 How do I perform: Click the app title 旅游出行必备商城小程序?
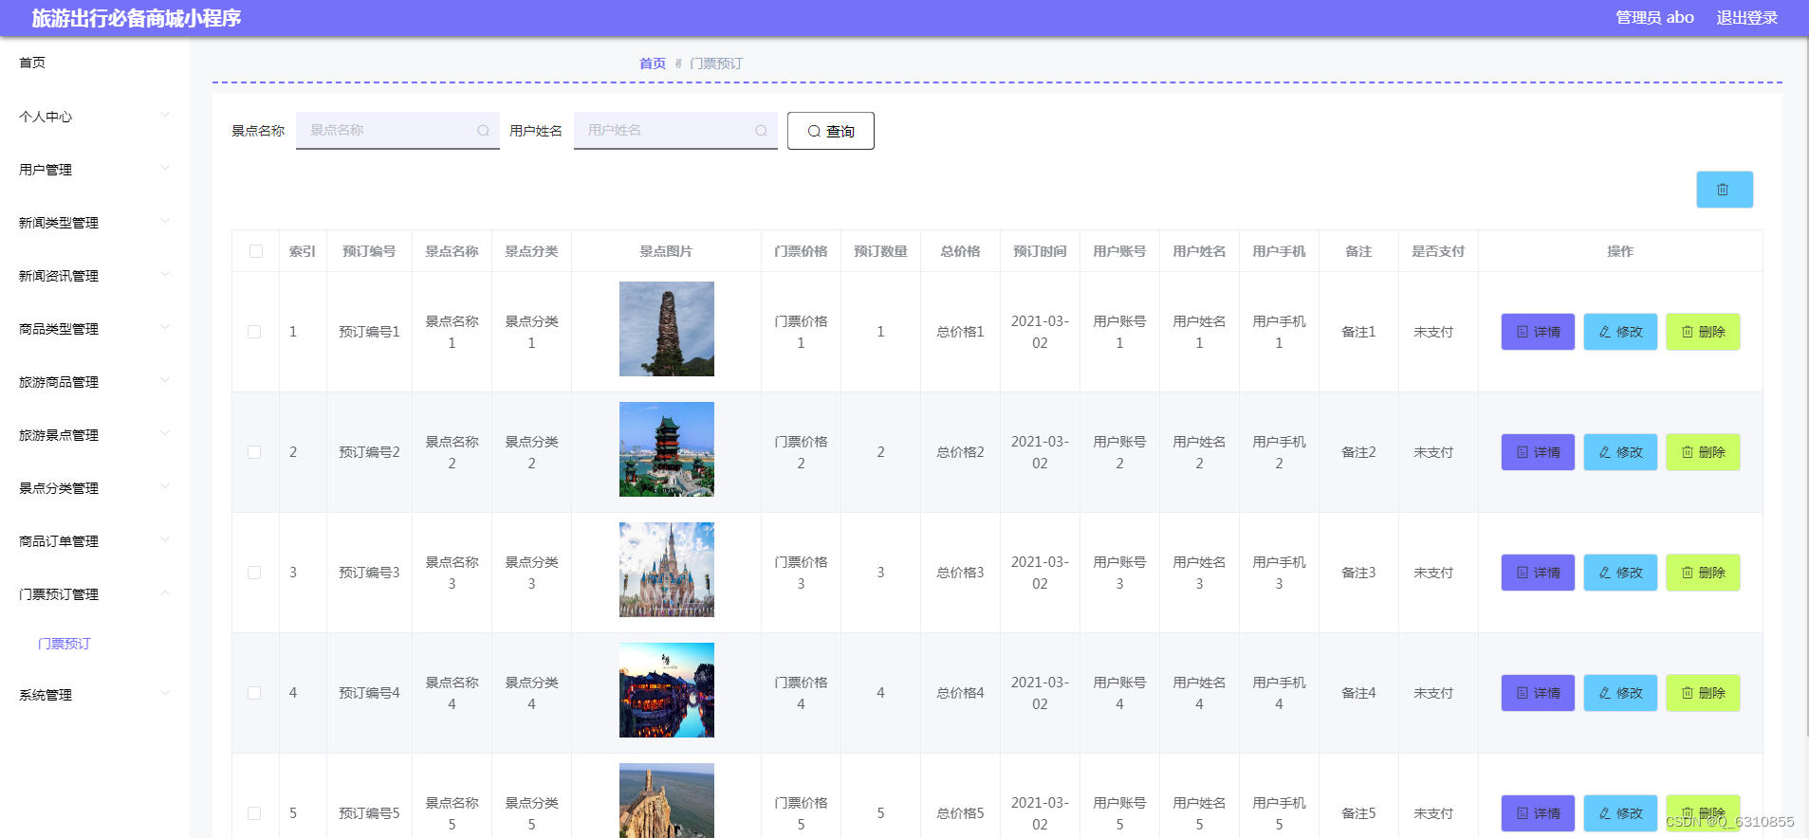pyautogui.click(x=137, y=18)
